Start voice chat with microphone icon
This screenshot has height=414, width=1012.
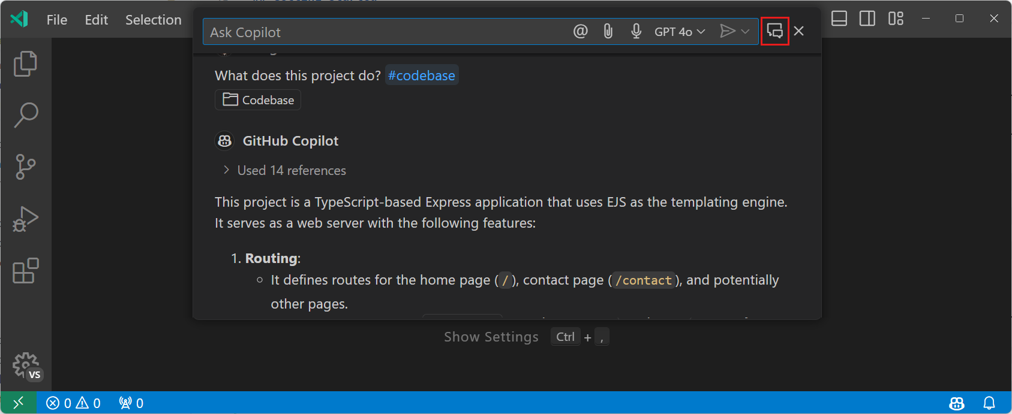coord(636,31)
